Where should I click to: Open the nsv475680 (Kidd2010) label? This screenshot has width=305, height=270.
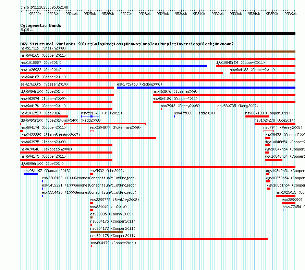pos(194,113)
